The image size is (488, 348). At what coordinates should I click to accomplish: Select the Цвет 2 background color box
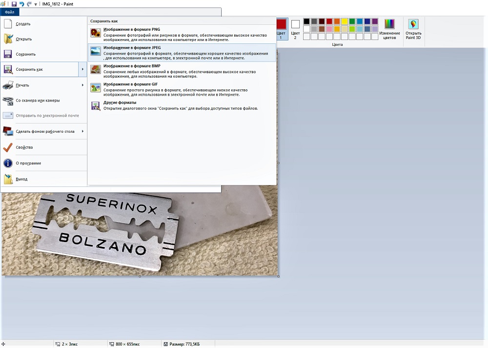tap(295, 29)
